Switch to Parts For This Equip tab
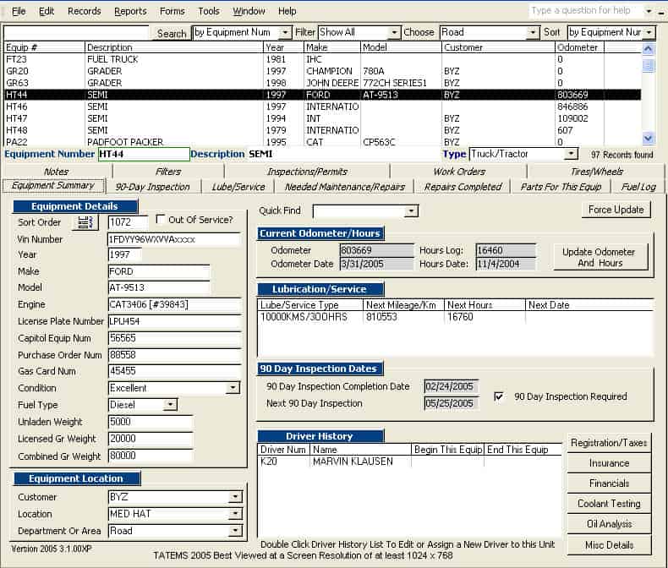The width and height of the screenshot is (668, 568). 561,187
